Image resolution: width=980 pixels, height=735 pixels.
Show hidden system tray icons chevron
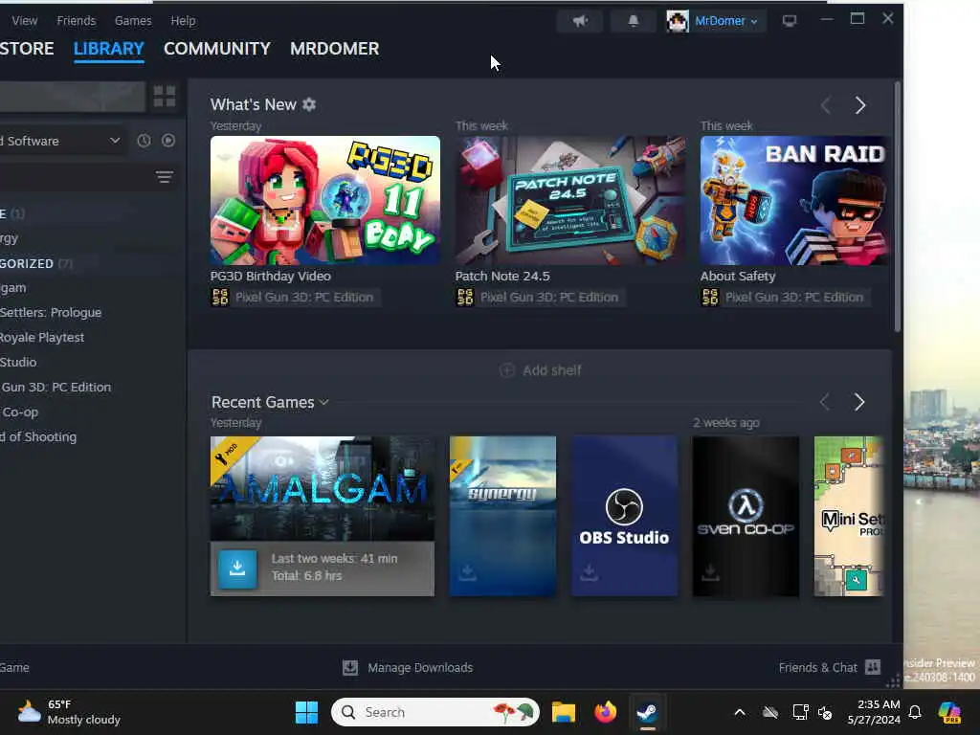coord(740,712)
